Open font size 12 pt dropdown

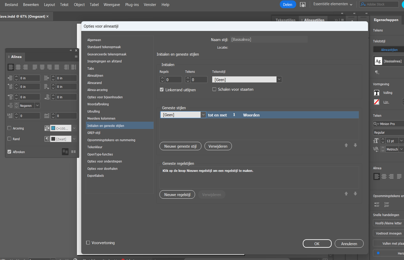click(x=401, y=141)
